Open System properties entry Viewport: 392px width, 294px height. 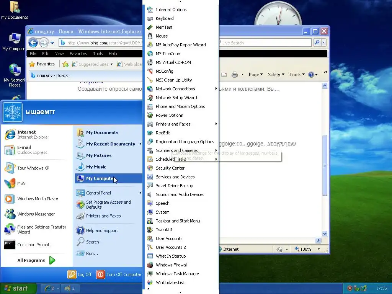point(181,212)
